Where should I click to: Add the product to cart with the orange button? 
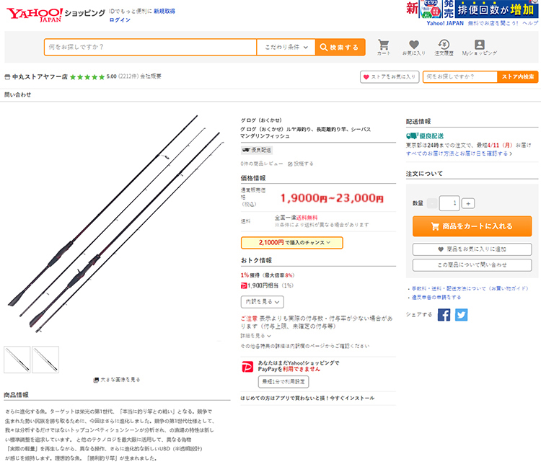[472, 226]
